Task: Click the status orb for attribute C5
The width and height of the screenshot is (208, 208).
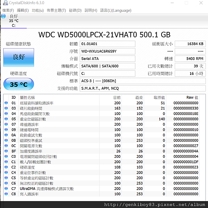Action: [x=6, y=178]
